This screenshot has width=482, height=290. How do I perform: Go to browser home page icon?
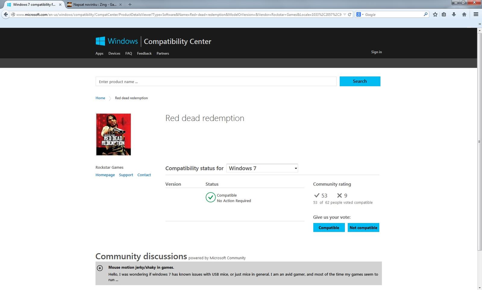tap(464, 14)
